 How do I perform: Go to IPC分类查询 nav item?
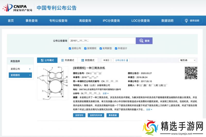coord(111,21)
